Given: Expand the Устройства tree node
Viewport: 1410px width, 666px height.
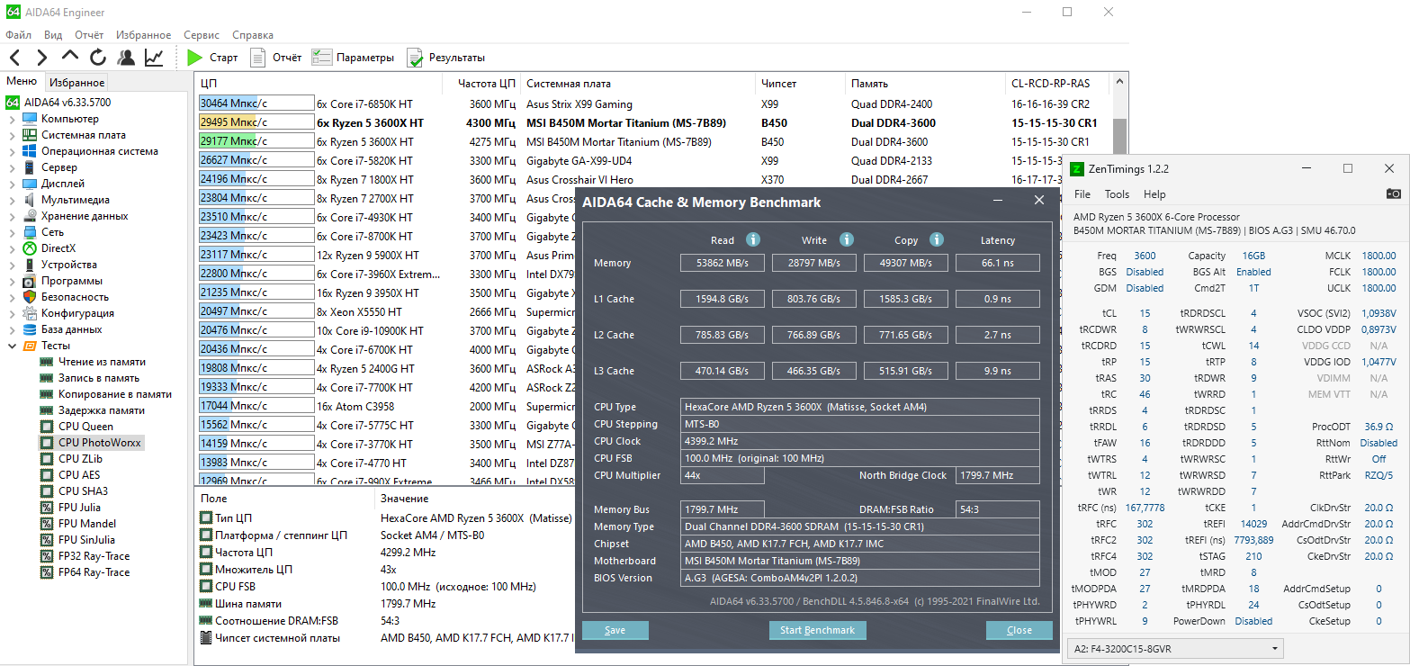Looking at the screenshot, I should tap(12, 265).
